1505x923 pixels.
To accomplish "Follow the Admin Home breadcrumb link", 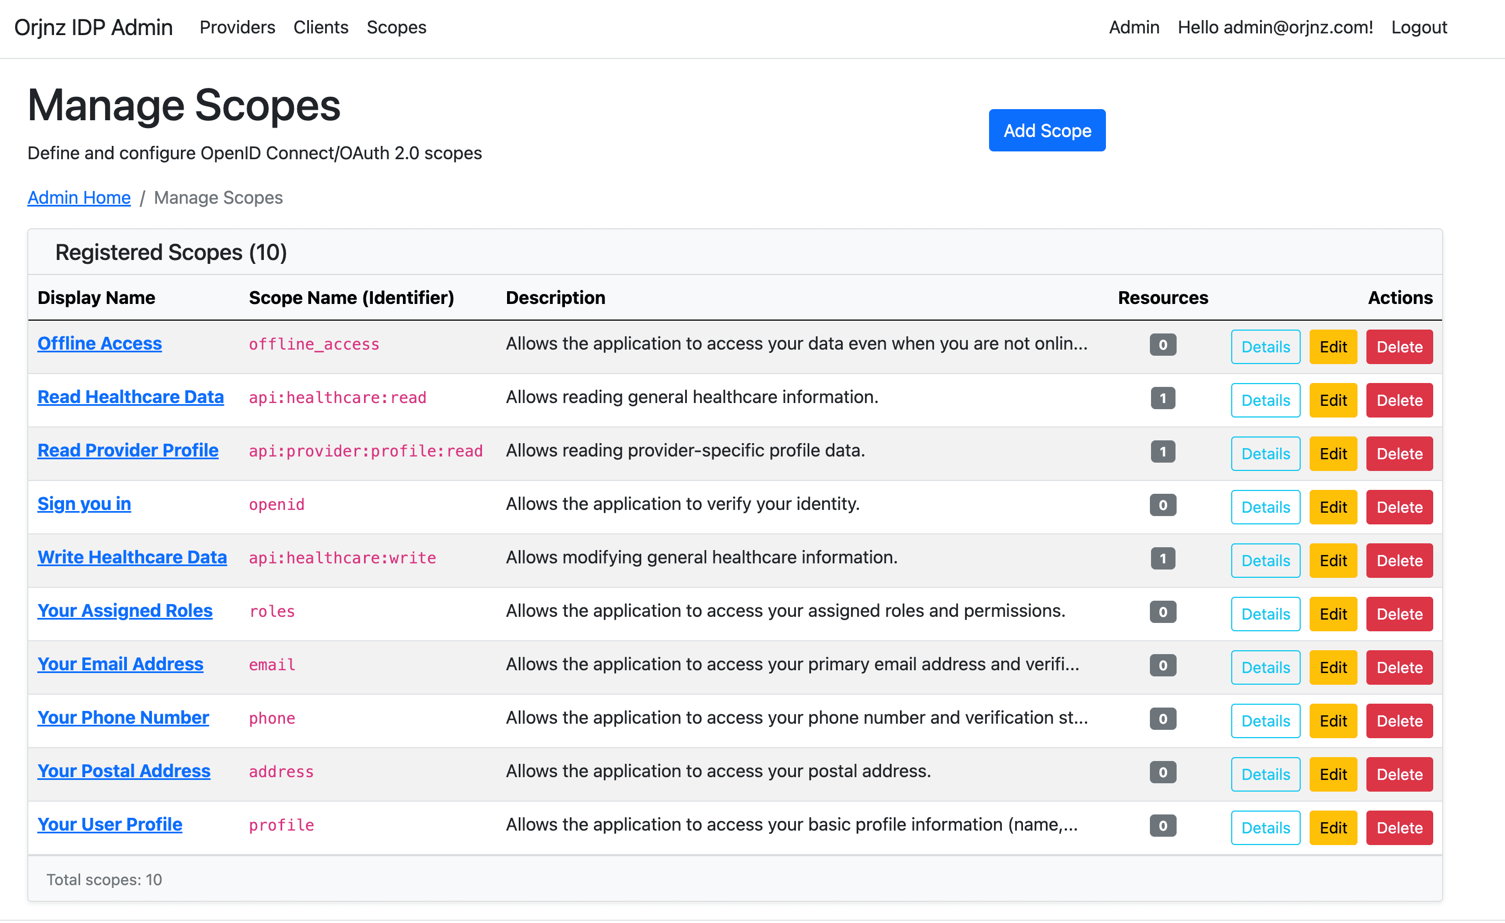I will 79,197.
